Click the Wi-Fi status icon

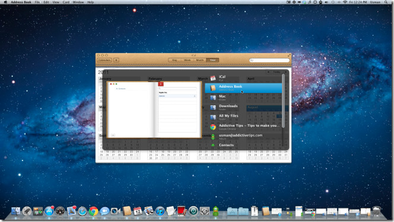(x=345, y=2)
